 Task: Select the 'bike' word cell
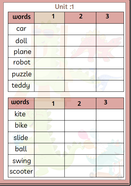pos(21,126)
